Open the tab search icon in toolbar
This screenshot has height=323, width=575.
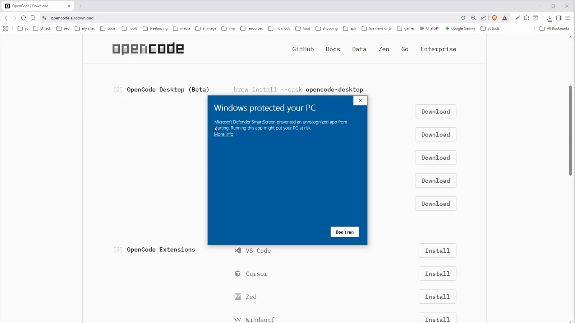pos(535,18)
